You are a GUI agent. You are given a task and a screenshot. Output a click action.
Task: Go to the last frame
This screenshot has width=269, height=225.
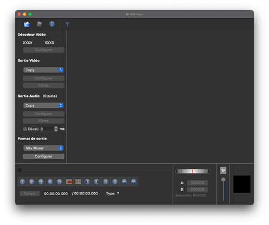tap(115, 182)
